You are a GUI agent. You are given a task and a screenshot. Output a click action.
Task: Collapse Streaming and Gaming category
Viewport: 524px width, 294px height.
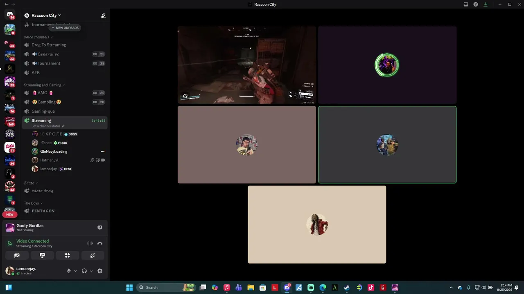point(44,85)
